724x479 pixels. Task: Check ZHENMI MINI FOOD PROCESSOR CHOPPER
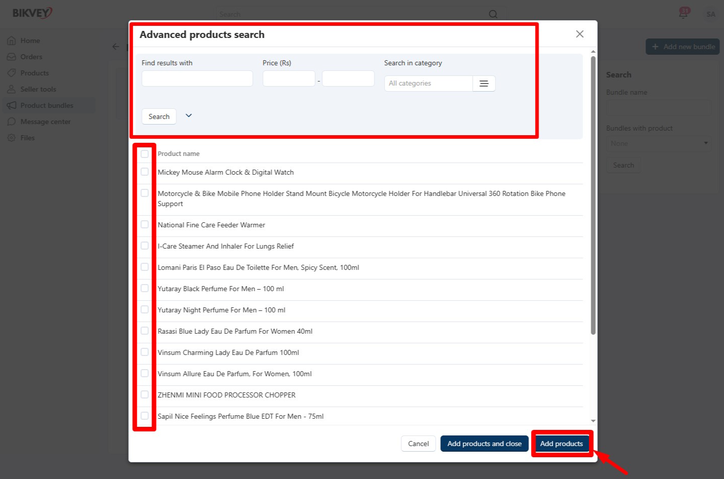tap(145, 394)
